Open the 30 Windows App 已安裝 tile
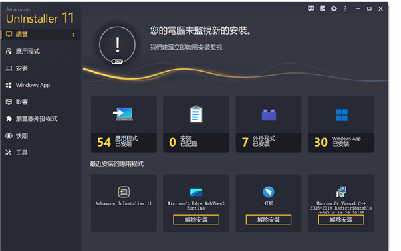 [341, 124]
